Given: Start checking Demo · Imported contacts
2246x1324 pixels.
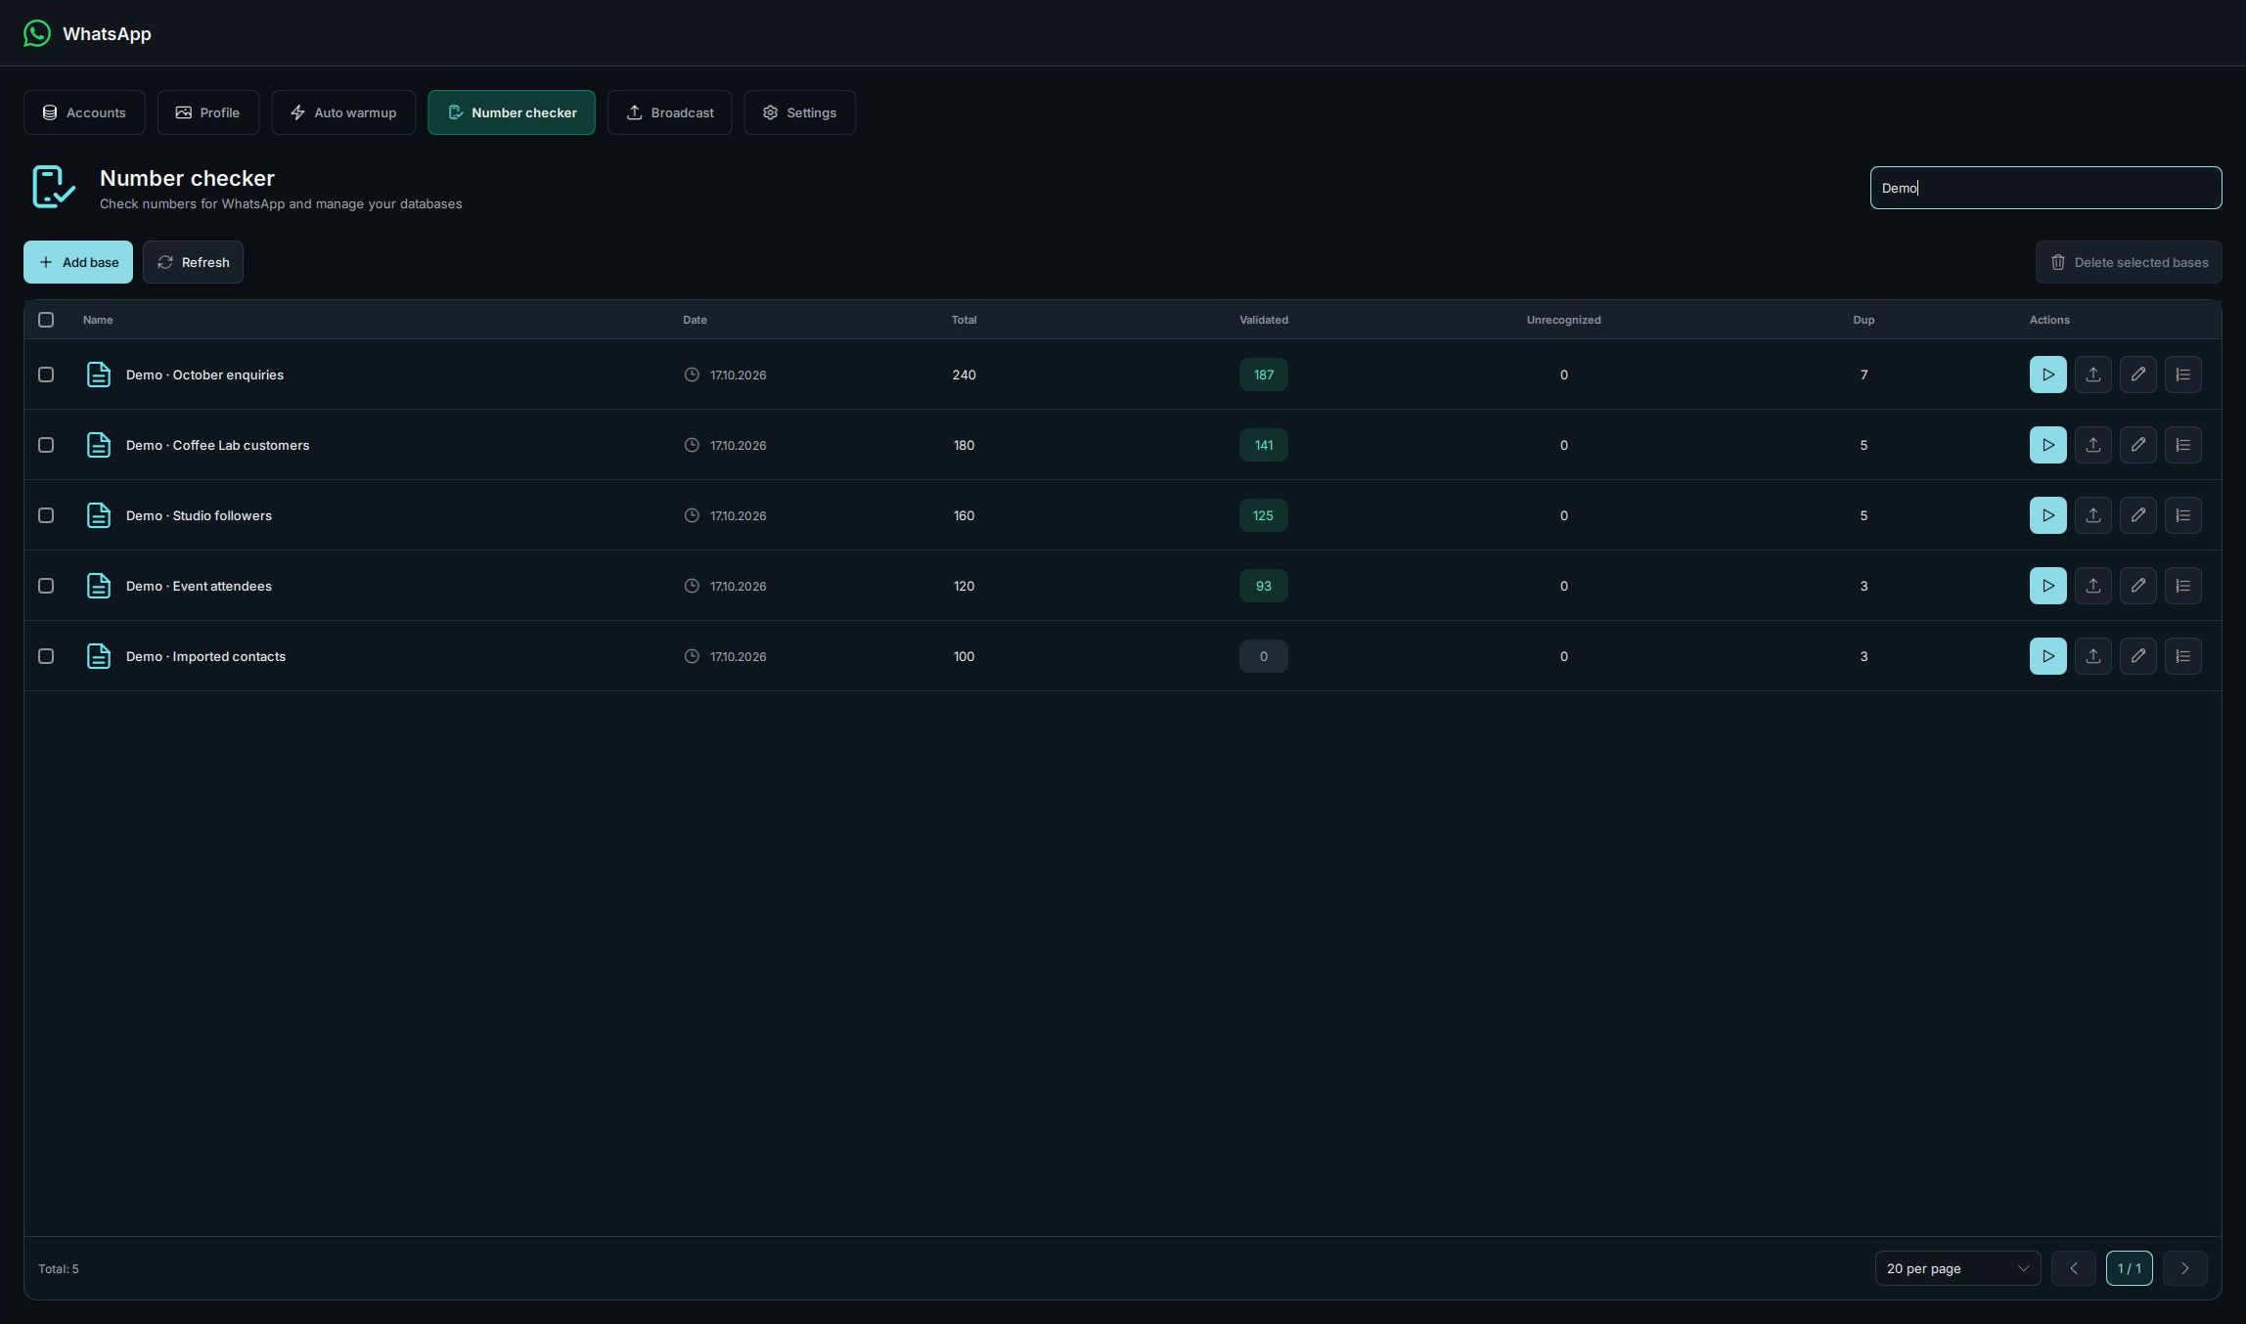Looking at the screenshot, I should point(2047,656).
